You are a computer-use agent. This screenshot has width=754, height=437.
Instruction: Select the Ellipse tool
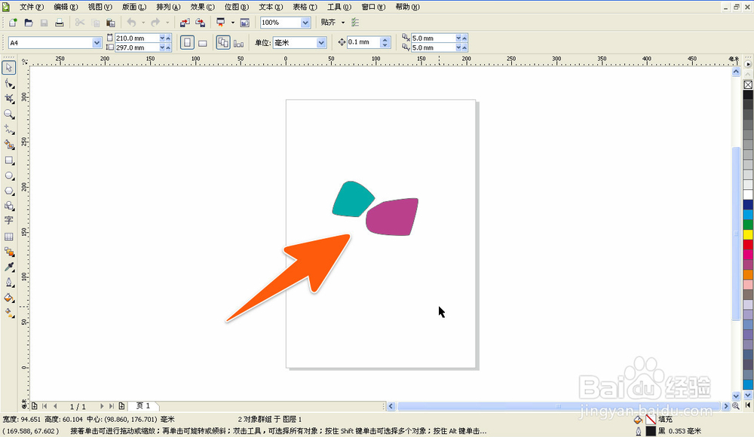pos(8,176)
